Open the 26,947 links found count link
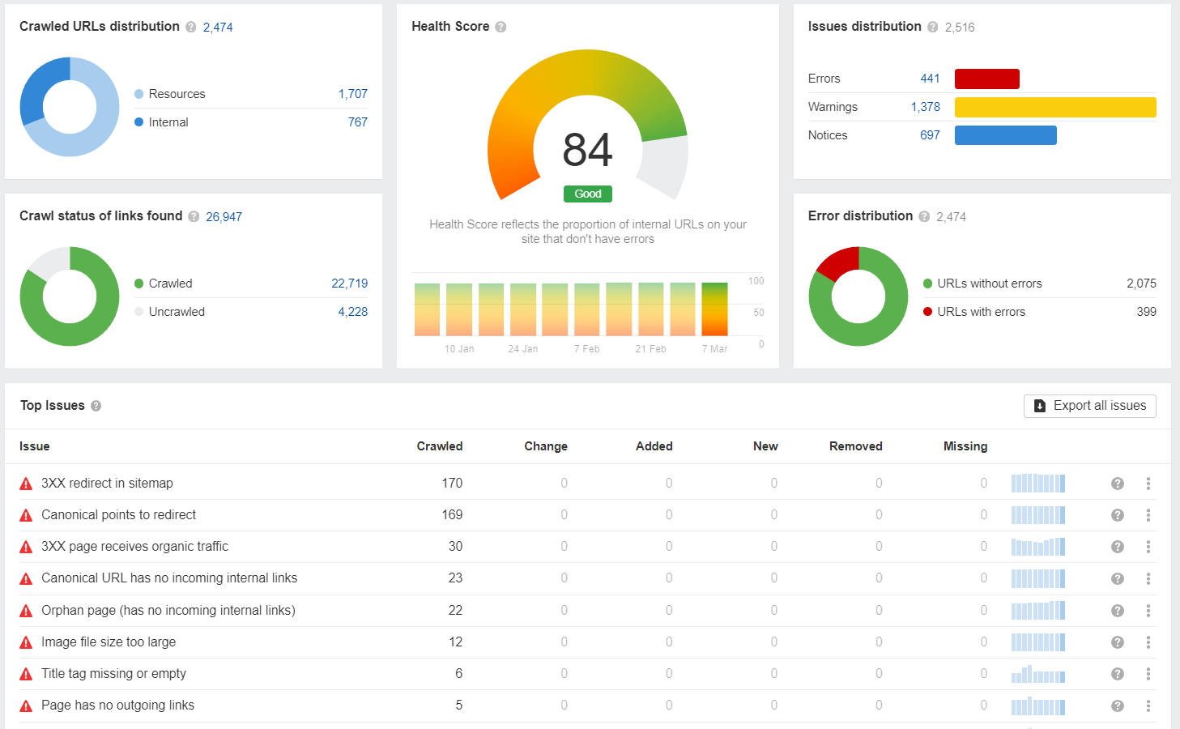Image resolution: width=1180 pixels, height=729 pixels. coord(224,217)
